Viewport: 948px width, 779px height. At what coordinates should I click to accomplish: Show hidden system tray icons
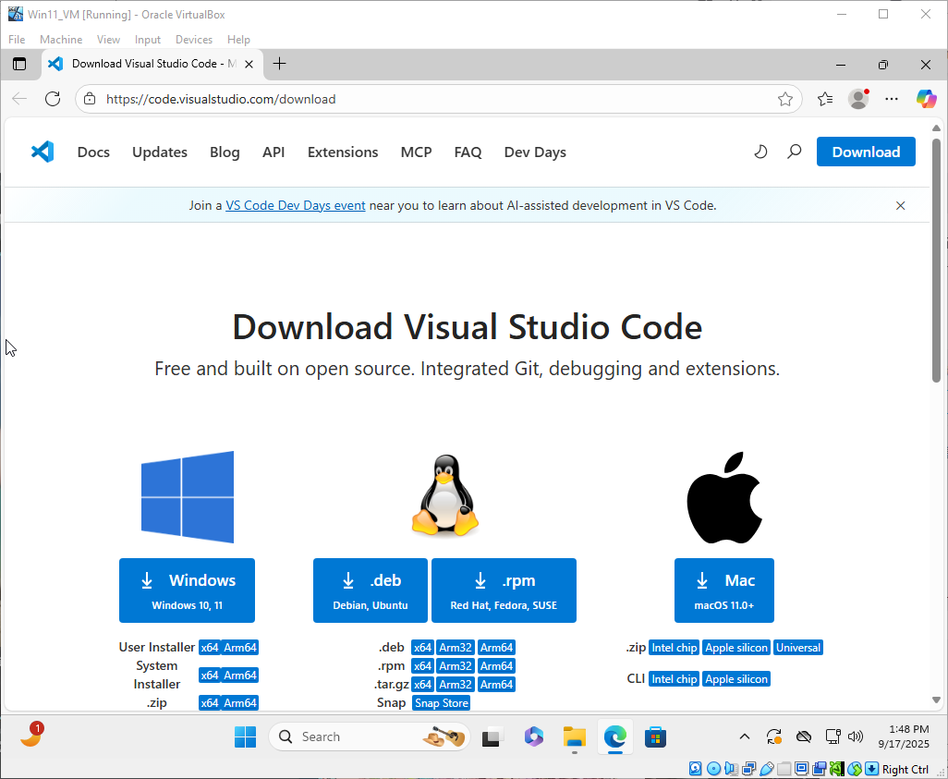[745, 736]
